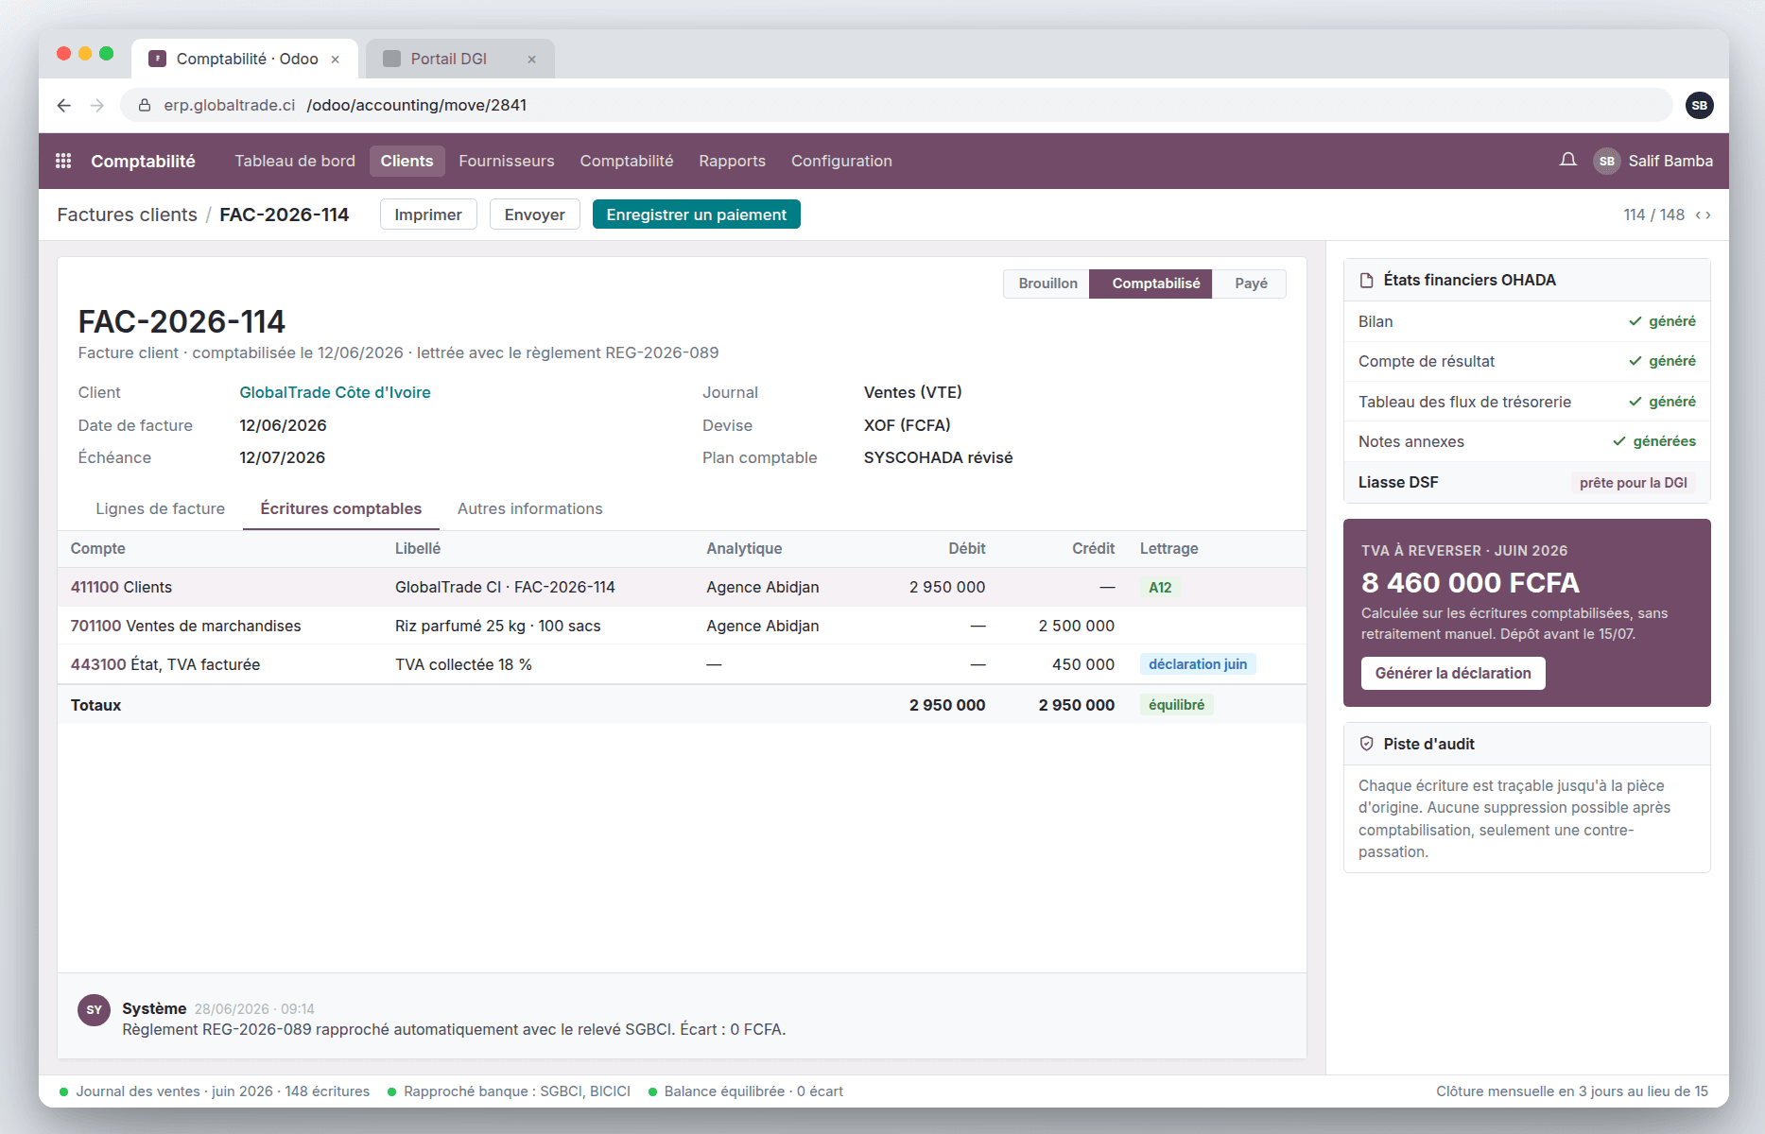
Task: Switch to the Portail DGI browser tab
Action: tap(459, 59)
